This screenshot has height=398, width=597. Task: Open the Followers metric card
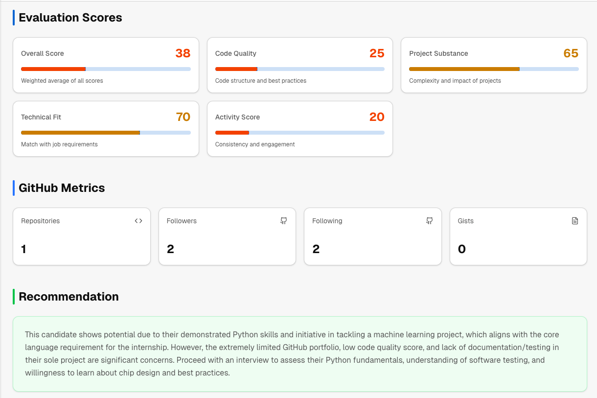[x=227, y=236]
